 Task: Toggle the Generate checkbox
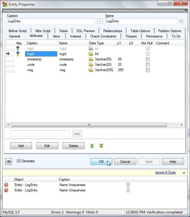tap(19, 161)
